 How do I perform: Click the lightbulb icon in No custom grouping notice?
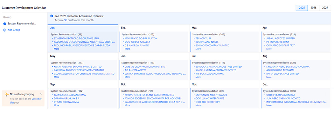[7, 94]
